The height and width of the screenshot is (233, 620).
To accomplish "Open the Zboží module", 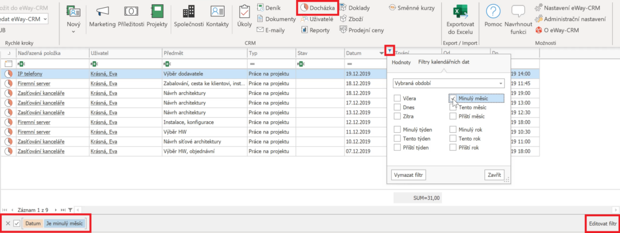I will [x=352, y=19].
